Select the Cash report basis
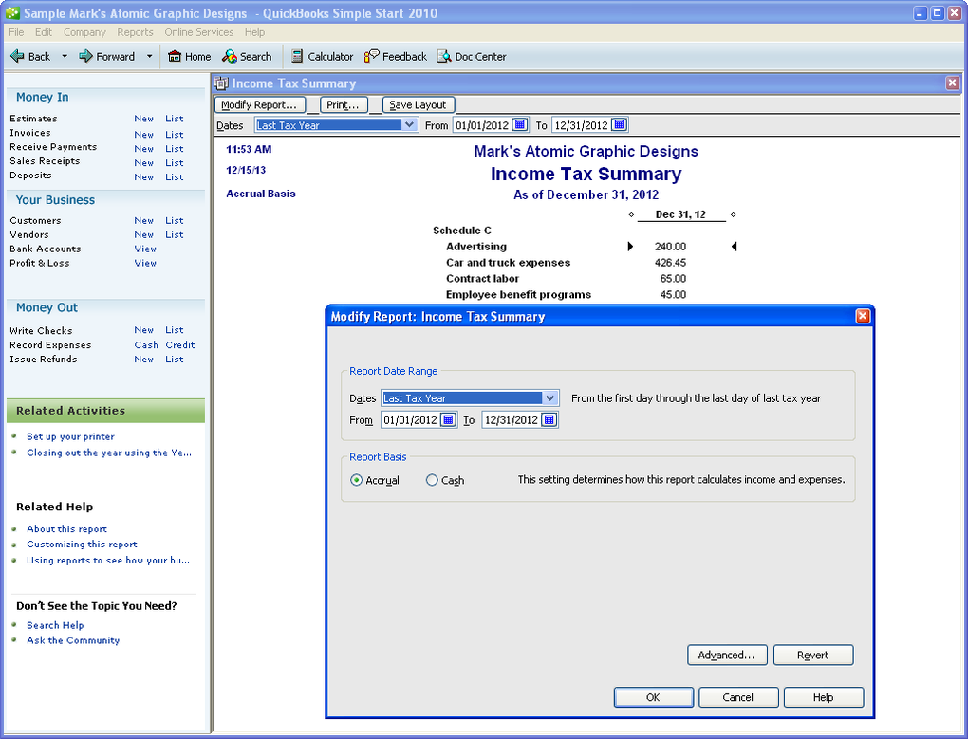 point(432,480)
